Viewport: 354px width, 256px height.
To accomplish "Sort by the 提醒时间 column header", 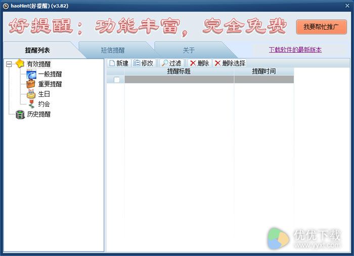I will [x=264, y=71].
